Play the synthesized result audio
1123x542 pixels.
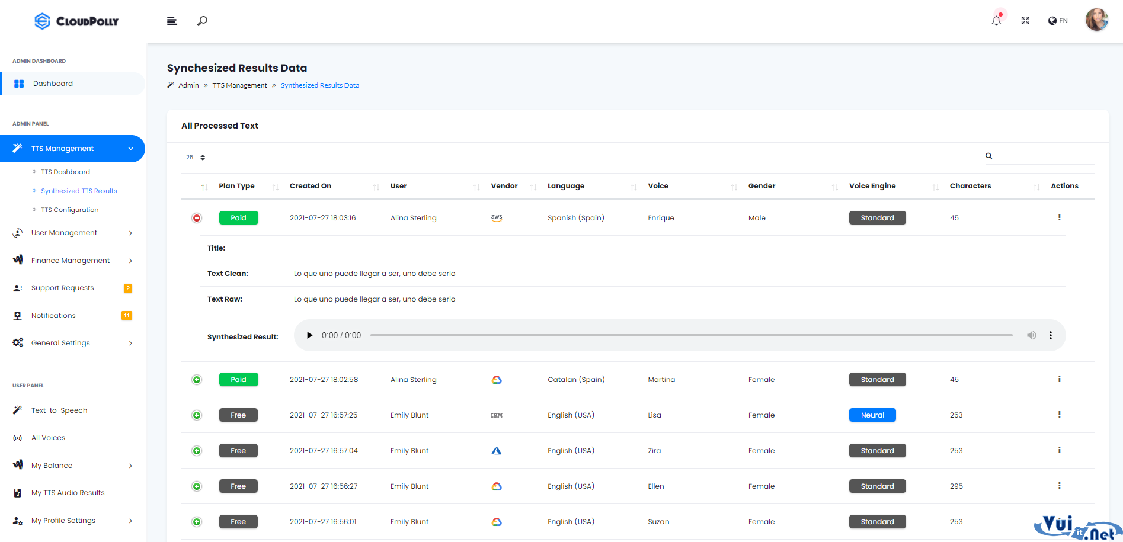309,335
